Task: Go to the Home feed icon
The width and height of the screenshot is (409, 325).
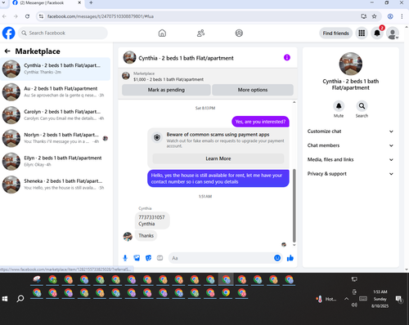Action: (x=162, y=33)
